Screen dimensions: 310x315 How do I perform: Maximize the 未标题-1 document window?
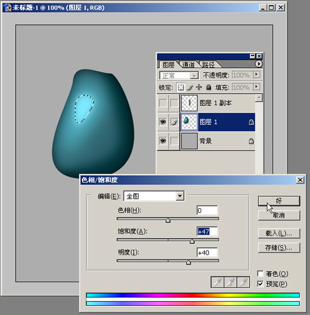271,8
